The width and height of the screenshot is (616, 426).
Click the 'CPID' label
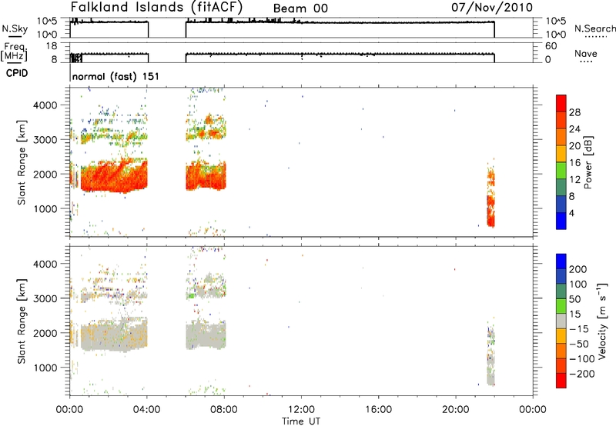[x=17, y=73]
